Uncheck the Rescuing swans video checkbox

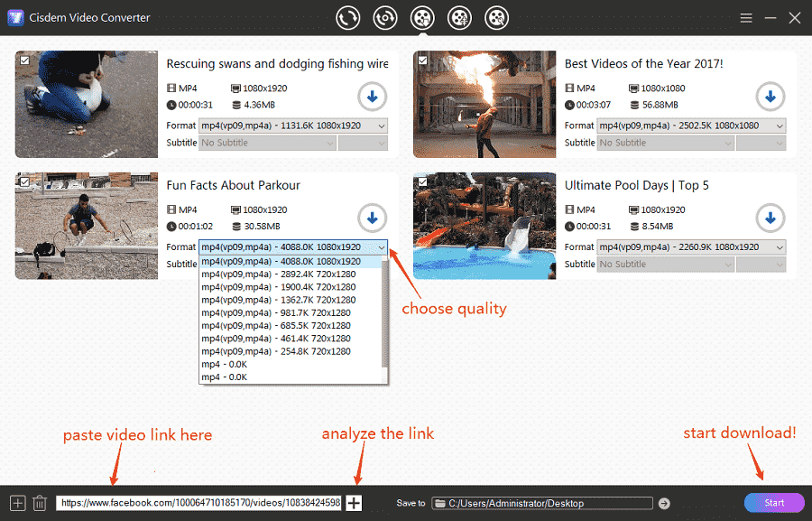click(x=24, y=60)
